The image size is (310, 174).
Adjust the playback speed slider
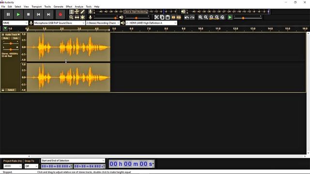[248, 18]
